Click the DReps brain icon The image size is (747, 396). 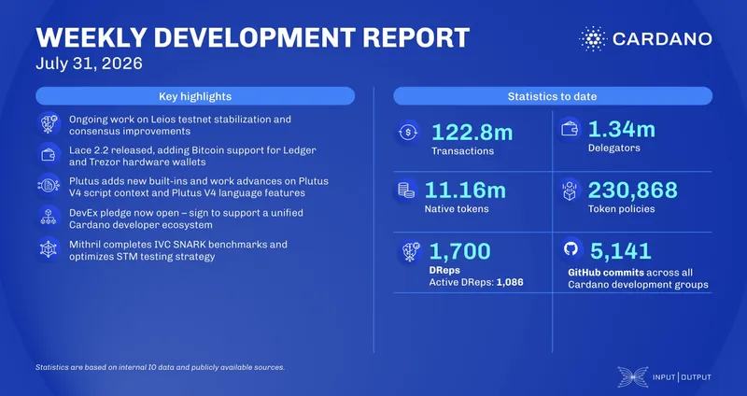click(x=410, y=250)
